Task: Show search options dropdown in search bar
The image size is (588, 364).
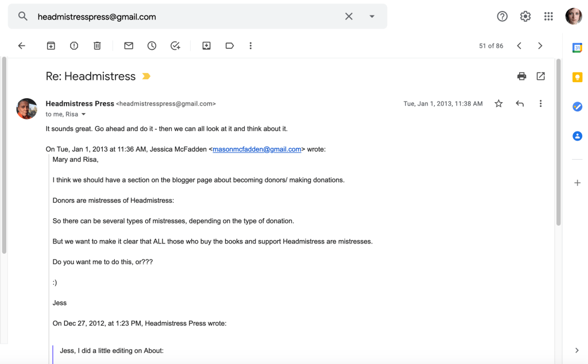Action: click(x=372, y=17)
